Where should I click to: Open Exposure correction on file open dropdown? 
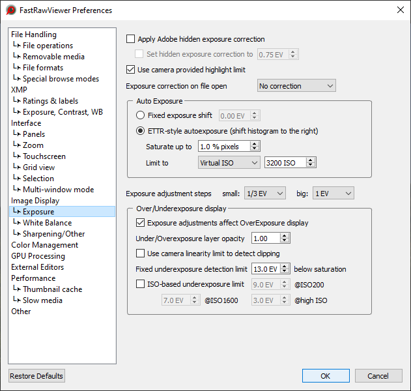296,86
